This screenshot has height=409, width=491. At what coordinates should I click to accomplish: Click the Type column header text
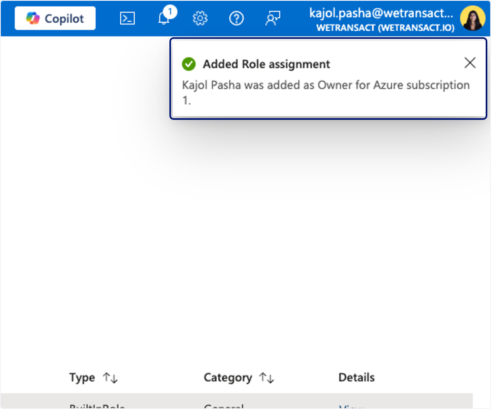pyautogui.click(x=82, y=378)
